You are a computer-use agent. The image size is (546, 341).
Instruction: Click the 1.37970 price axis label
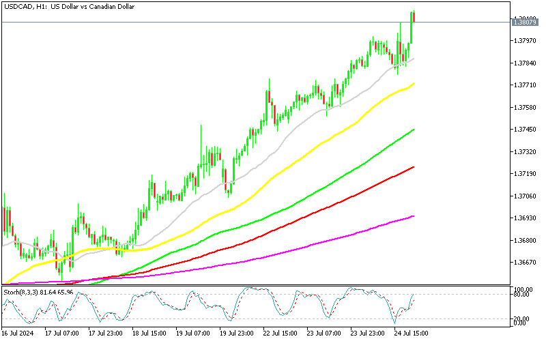click(x=525, y=41)
